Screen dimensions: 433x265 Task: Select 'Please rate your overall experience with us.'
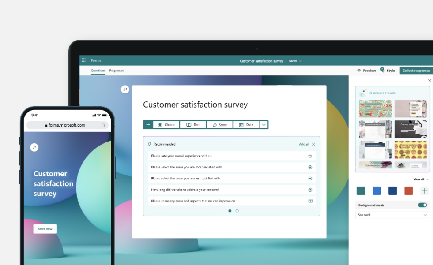click(x=231, y=156)
